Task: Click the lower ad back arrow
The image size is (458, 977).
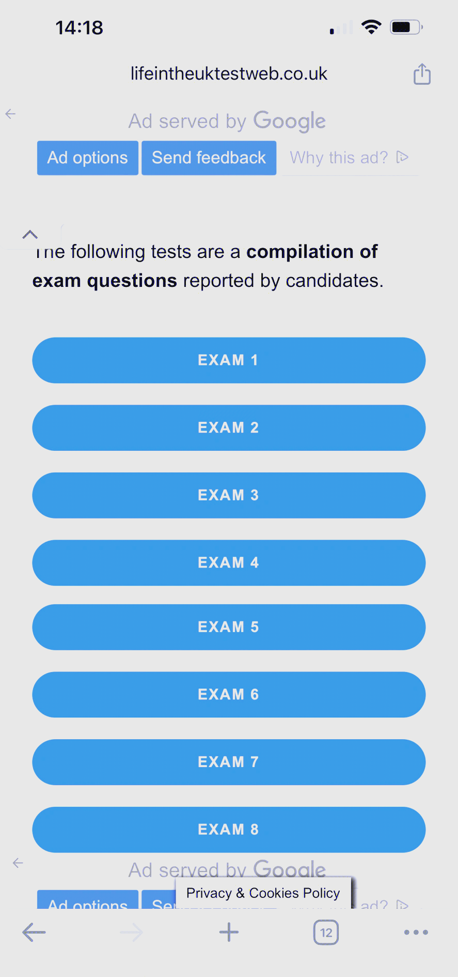Action: point(18,863)
